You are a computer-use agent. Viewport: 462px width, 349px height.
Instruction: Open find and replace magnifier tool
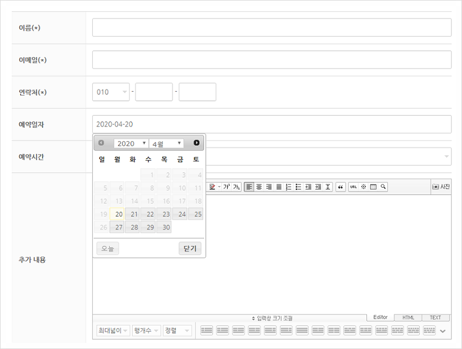pyautogui.click(x=383, y=187)
